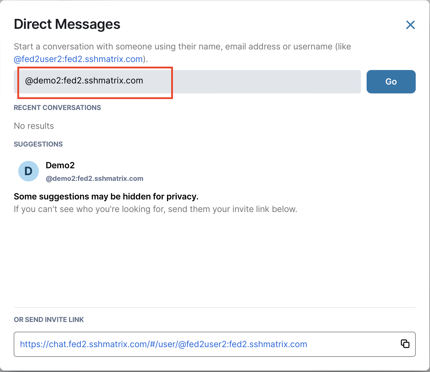Click the Direct Messages dialog title
The width and height of the screenshot is (430, 372).
tap(67, 24)
